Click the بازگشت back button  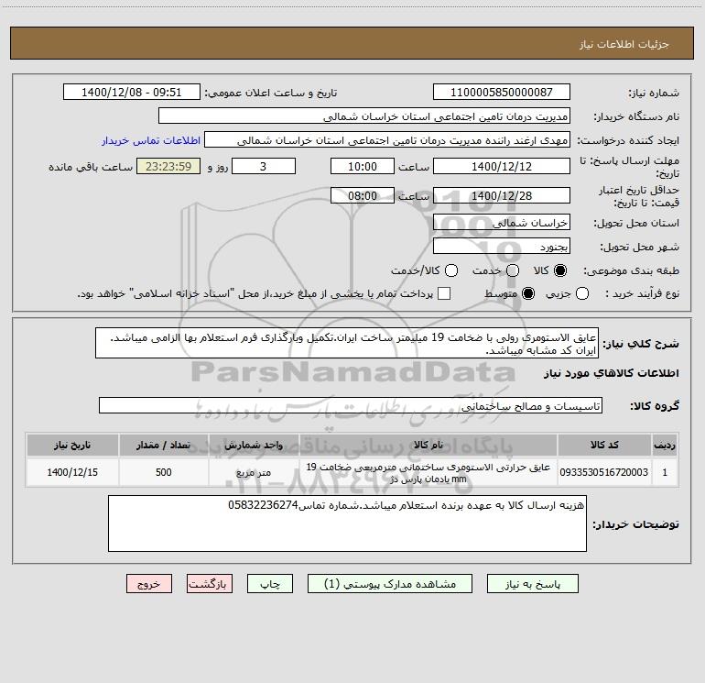(210, 584)
